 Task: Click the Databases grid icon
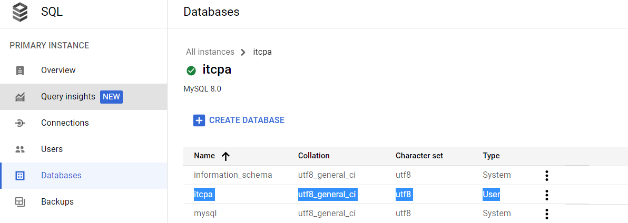click(x=20, y=176)
